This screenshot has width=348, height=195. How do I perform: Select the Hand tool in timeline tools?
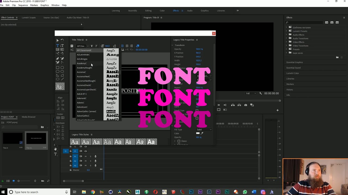point(55,149)
